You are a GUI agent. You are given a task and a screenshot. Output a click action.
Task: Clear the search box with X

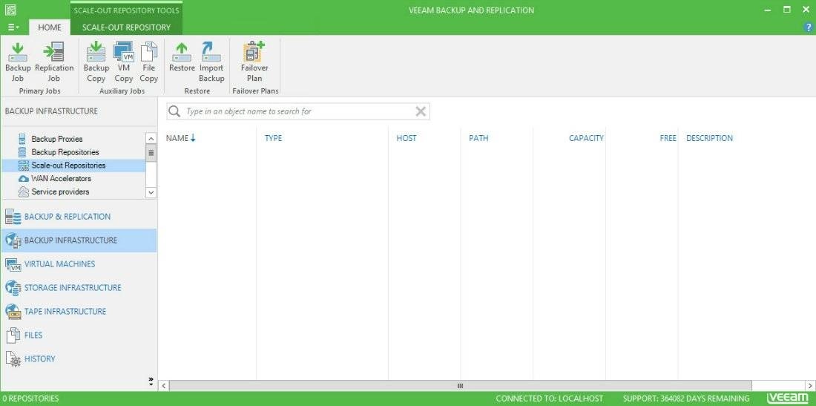(421, 111)
